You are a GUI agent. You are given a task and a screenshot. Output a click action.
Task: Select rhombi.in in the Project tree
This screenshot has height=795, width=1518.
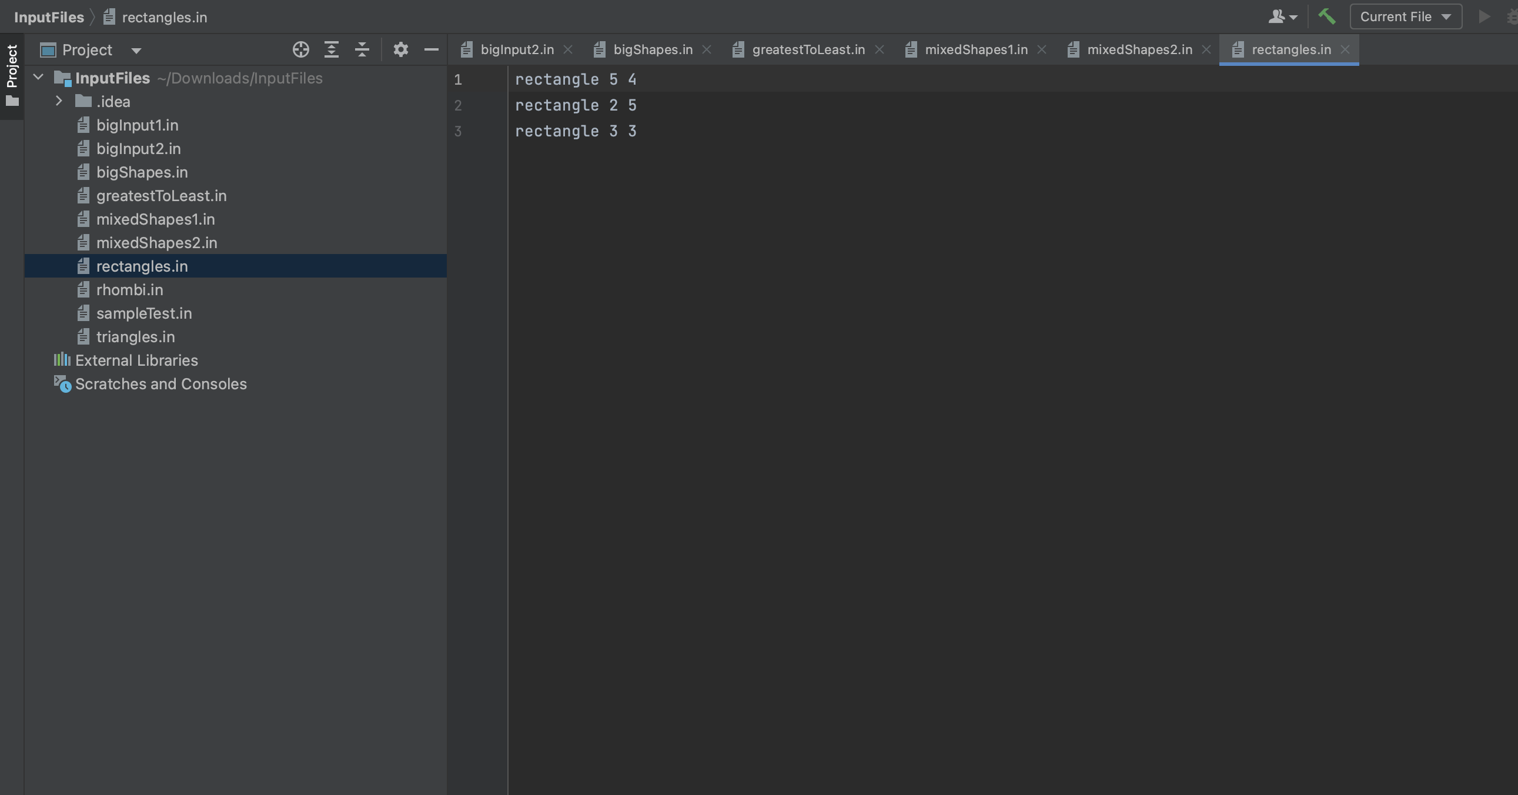129,289
